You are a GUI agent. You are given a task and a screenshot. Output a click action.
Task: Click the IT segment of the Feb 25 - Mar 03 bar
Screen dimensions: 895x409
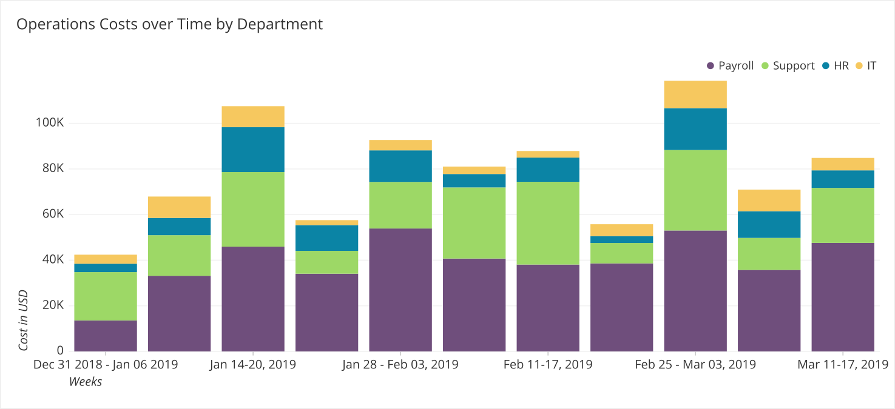[x=695, y=95]
